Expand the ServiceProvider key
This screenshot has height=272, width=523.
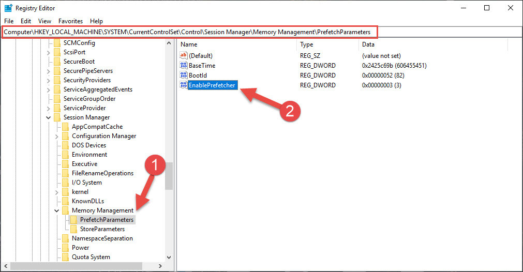click(x=48, y=108)
